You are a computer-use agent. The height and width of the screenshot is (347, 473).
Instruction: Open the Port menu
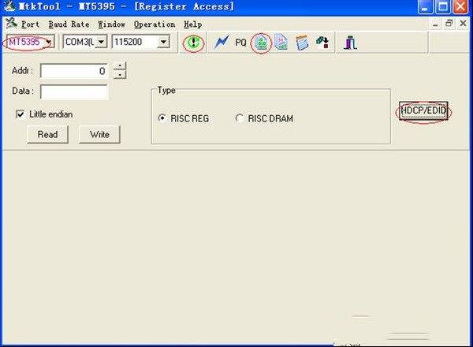30,24
